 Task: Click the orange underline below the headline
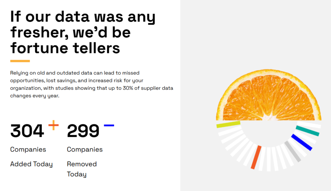point(20,61)
